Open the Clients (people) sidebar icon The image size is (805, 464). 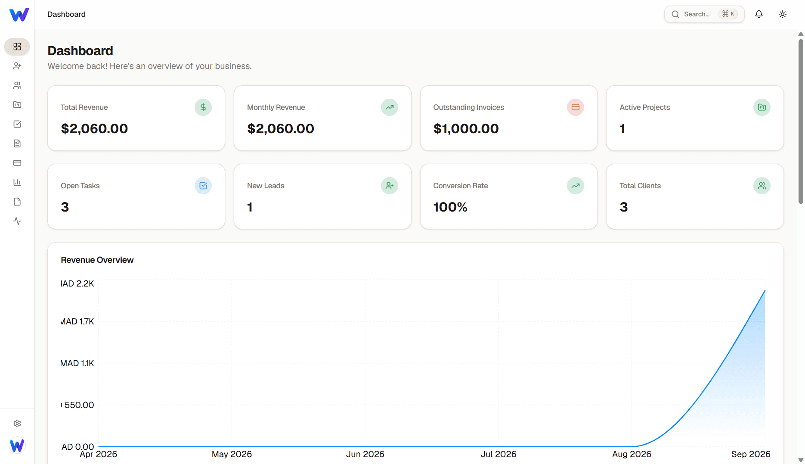click(x=17, y=85)
